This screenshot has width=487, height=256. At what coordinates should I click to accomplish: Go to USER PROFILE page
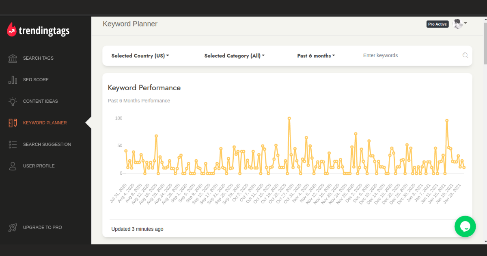pos(39,166)
